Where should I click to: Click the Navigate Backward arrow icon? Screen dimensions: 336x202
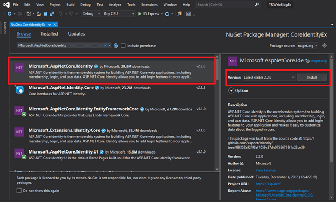pyautogui.click(x=10, y=13)
